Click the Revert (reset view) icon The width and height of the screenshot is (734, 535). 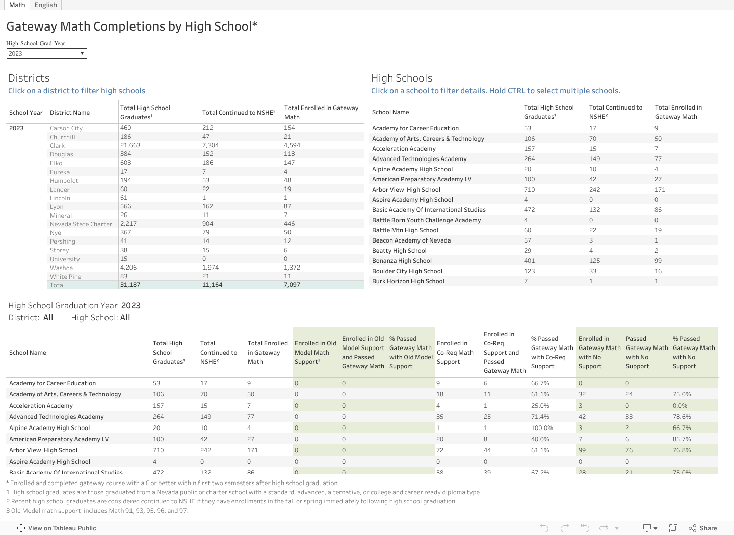click(585, 528)
